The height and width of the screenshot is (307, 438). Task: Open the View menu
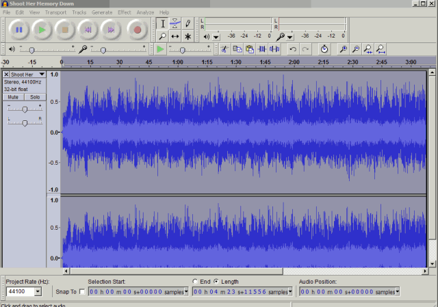pos(34,12)
